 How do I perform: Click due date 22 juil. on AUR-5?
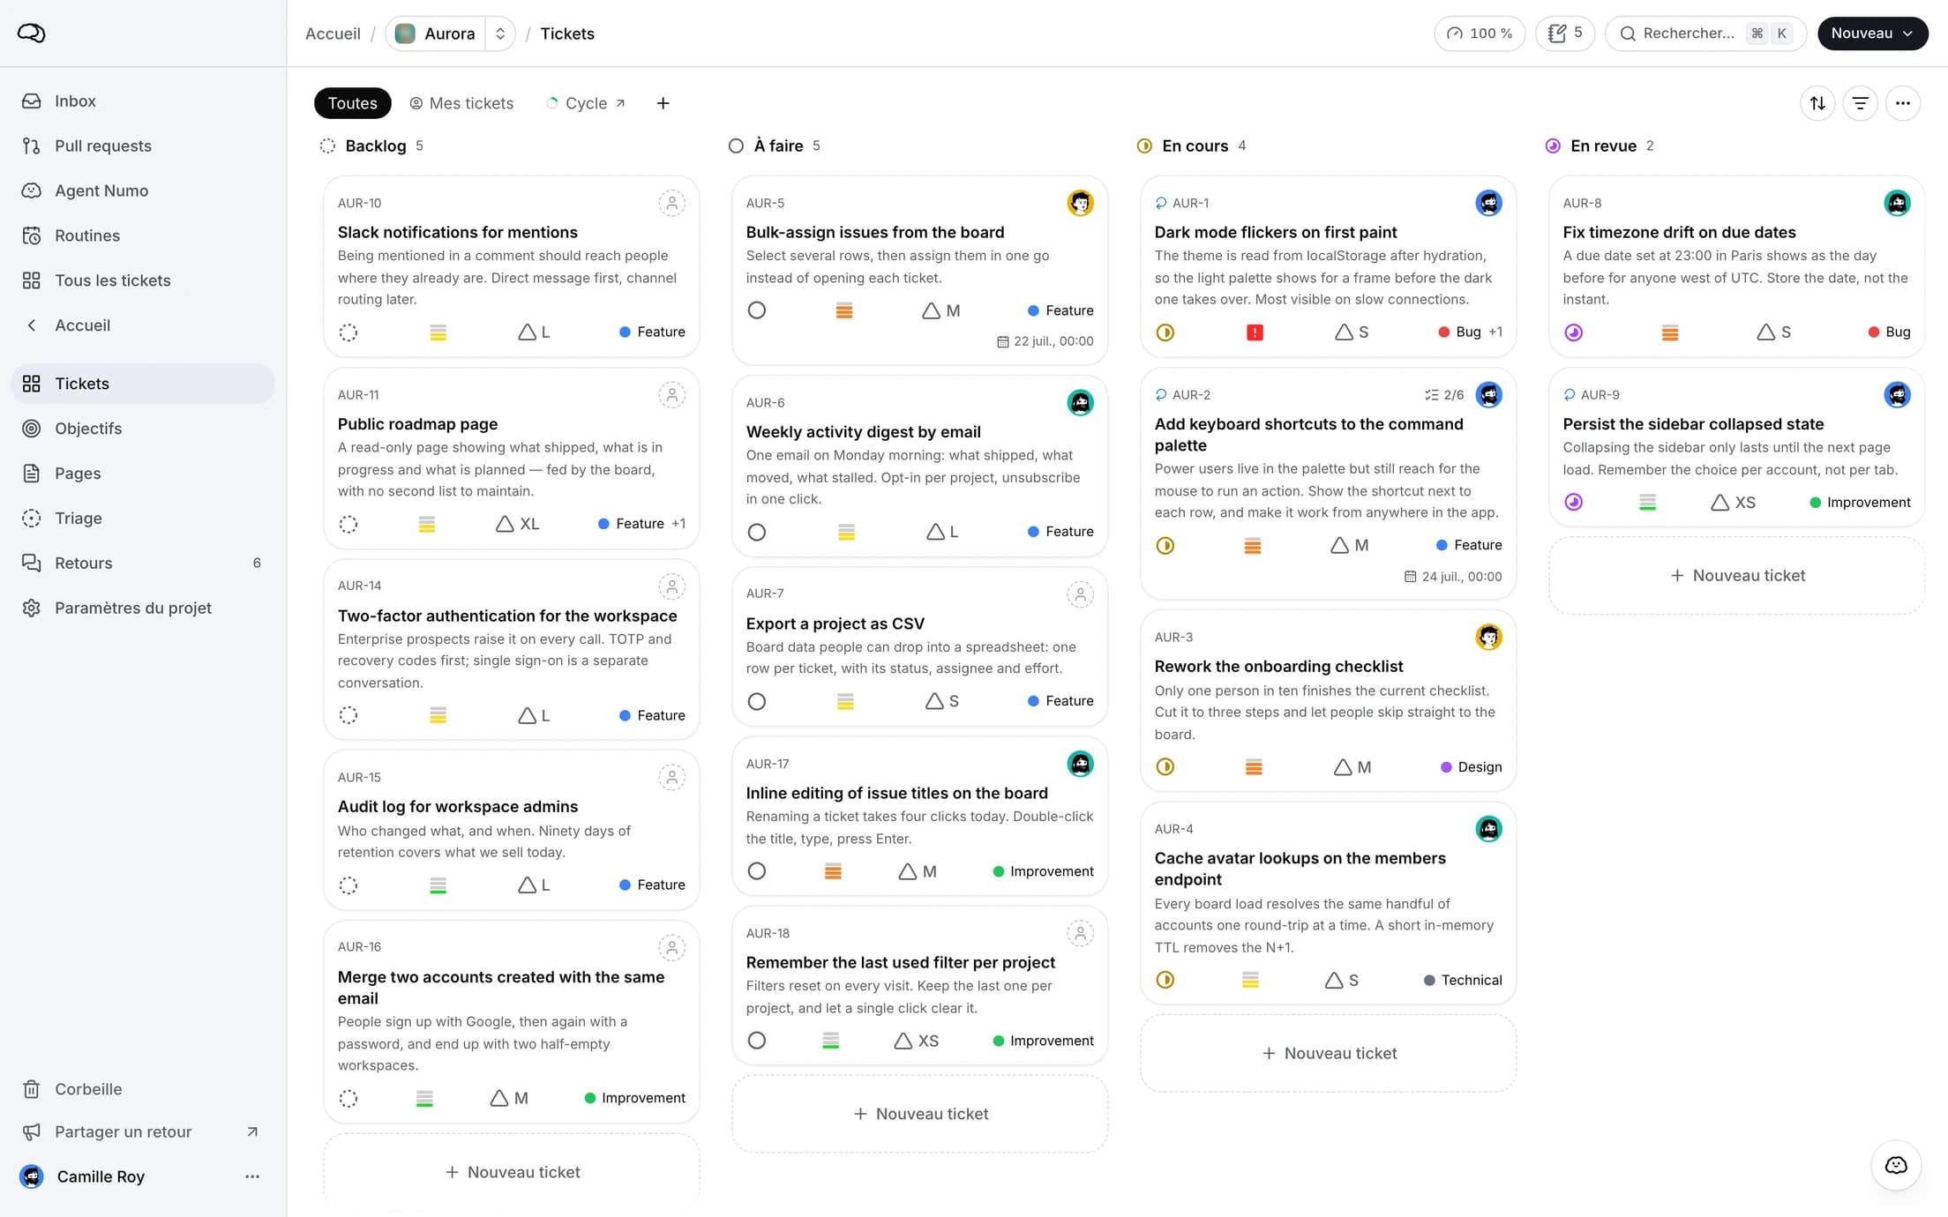pos(1045,341)
